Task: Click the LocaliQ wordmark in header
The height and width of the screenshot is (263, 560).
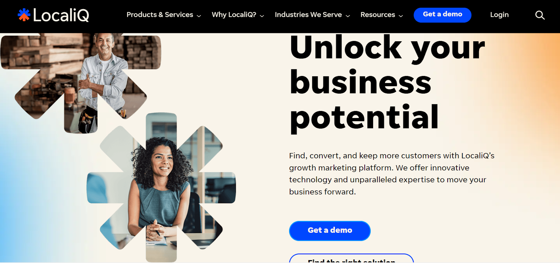Action: point(61,15)
